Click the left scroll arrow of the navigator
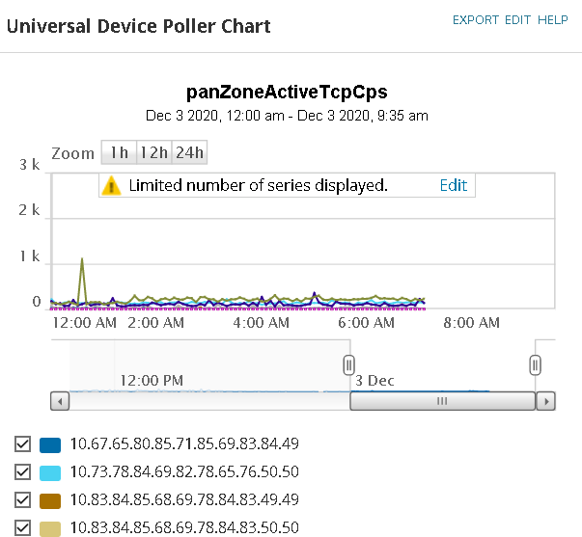The width and height of the screenshot is (582, 537). [x=60, y=401]
